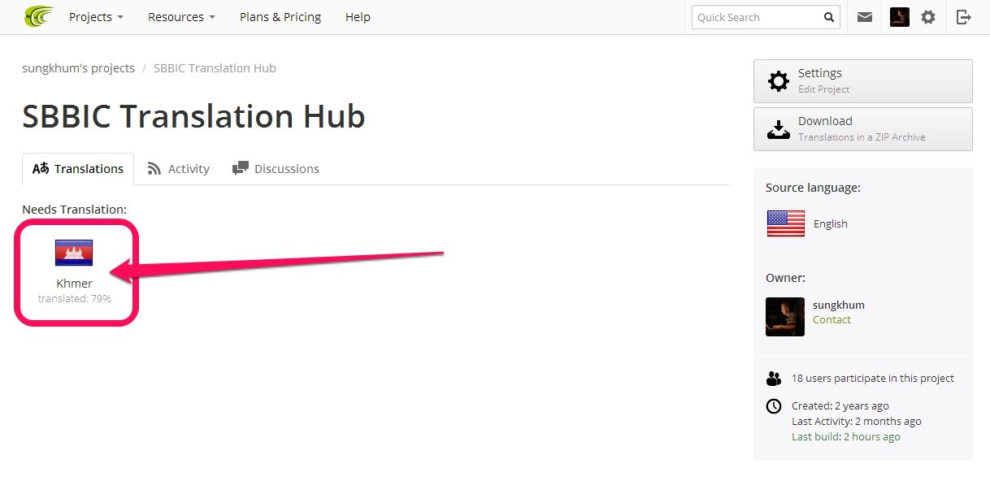Click the 'Created: 2 years ago' text
The width and height of the screenshot is (990, 494).
[x=840, y=406]
